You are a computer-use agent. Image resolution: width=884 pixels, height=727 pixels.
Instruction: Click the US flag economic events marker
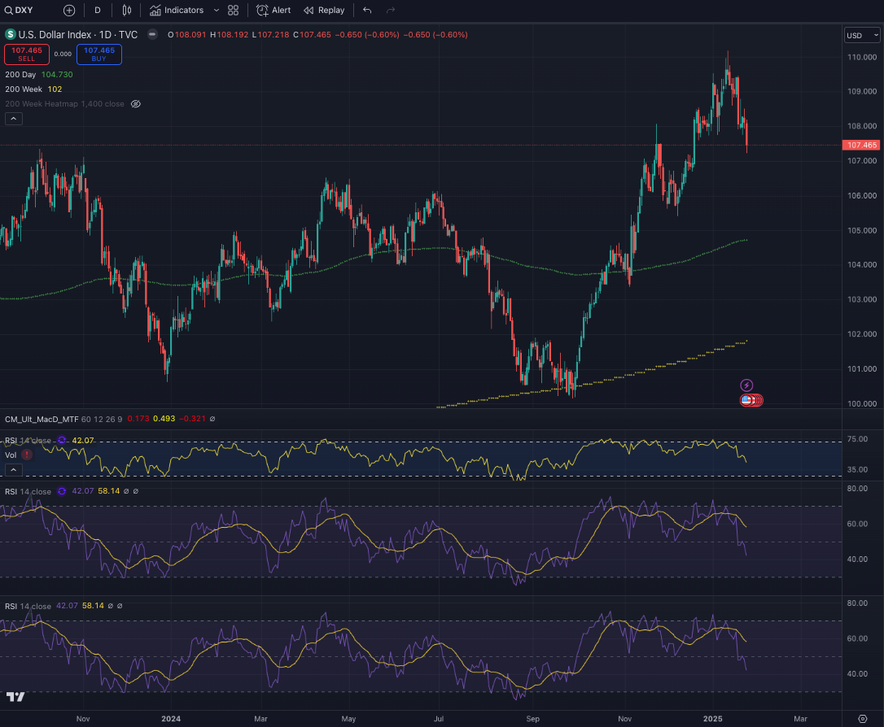click(x=746, y=400)
